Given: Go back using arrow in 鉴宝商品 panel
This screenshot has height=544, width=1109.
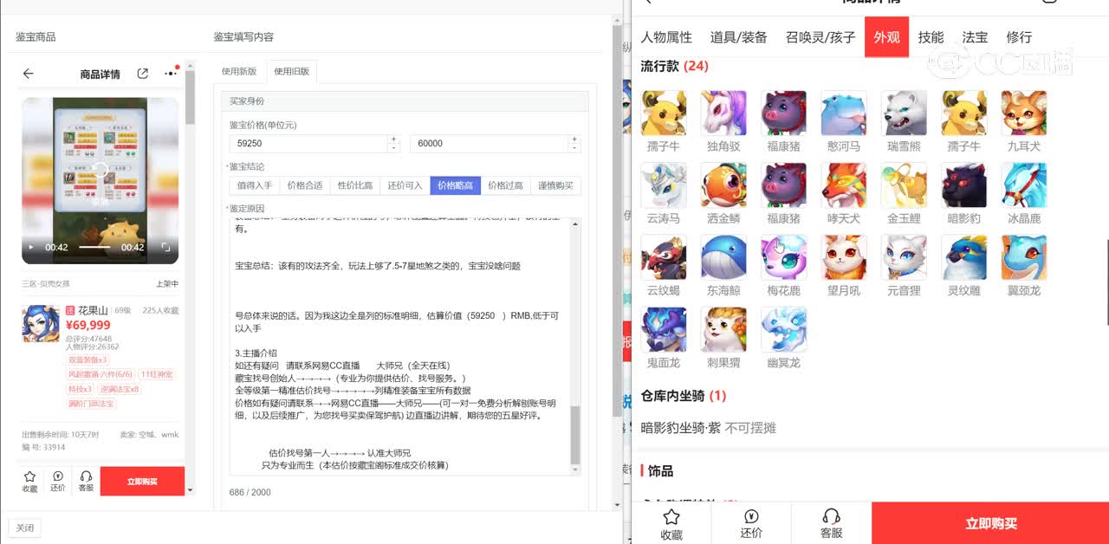Looking at the screenshot, I should (29, 74).
